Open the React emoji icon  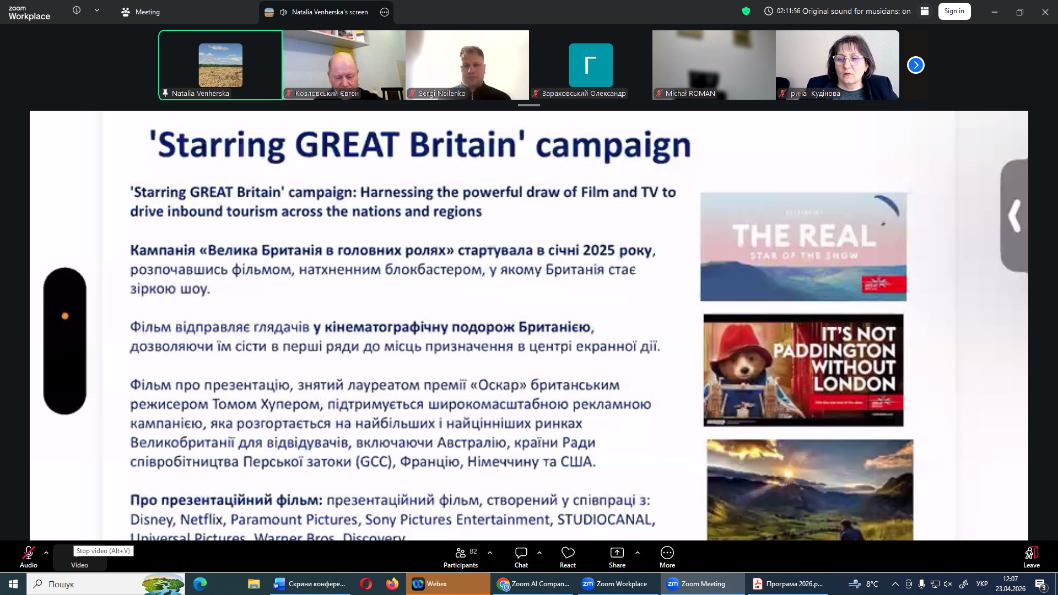point(568,553)
